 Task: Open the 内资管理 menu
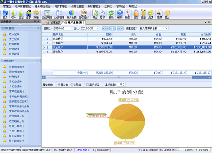coord(61,6)
